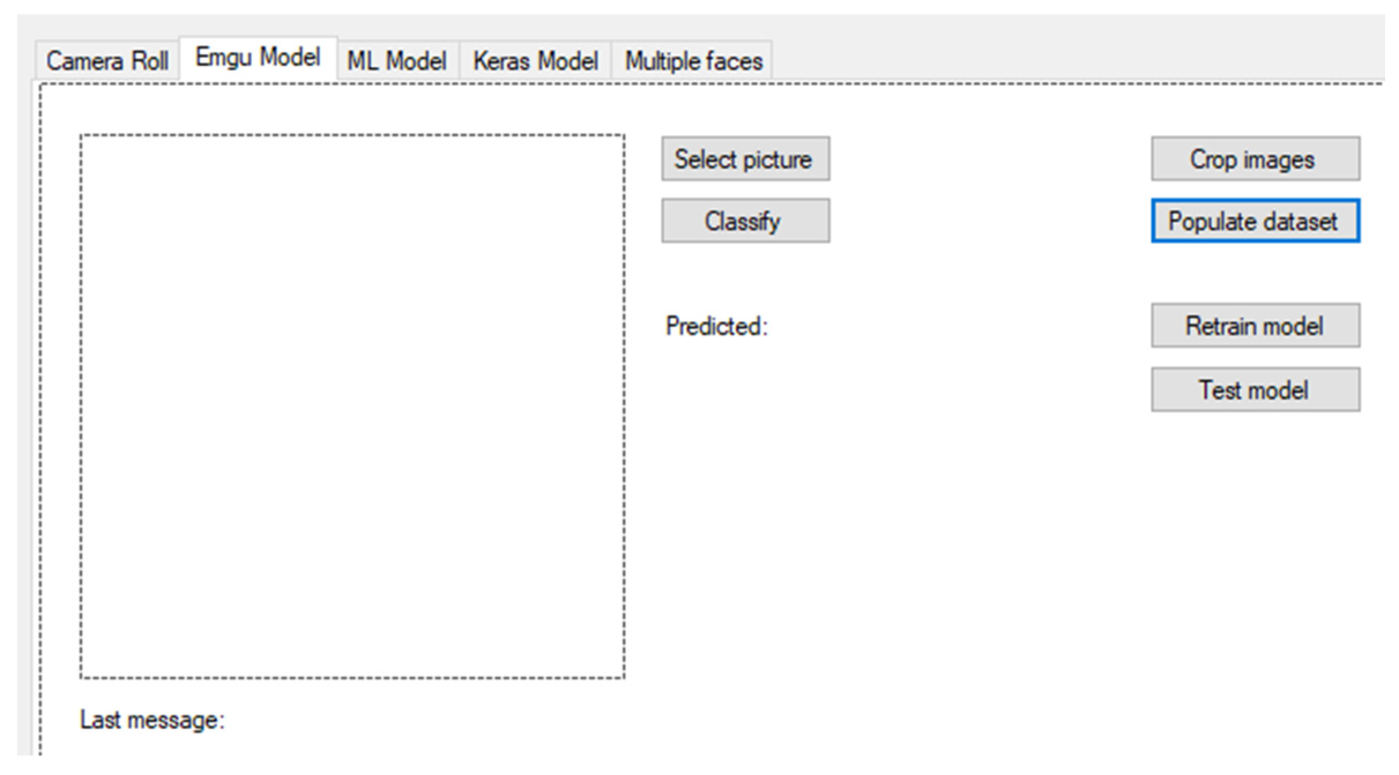Image resolution: width=1399 pixels, height=775 pixels.
Task: Click blank tab strip right of Multiple faces
Action: [x=1069, y=58]
